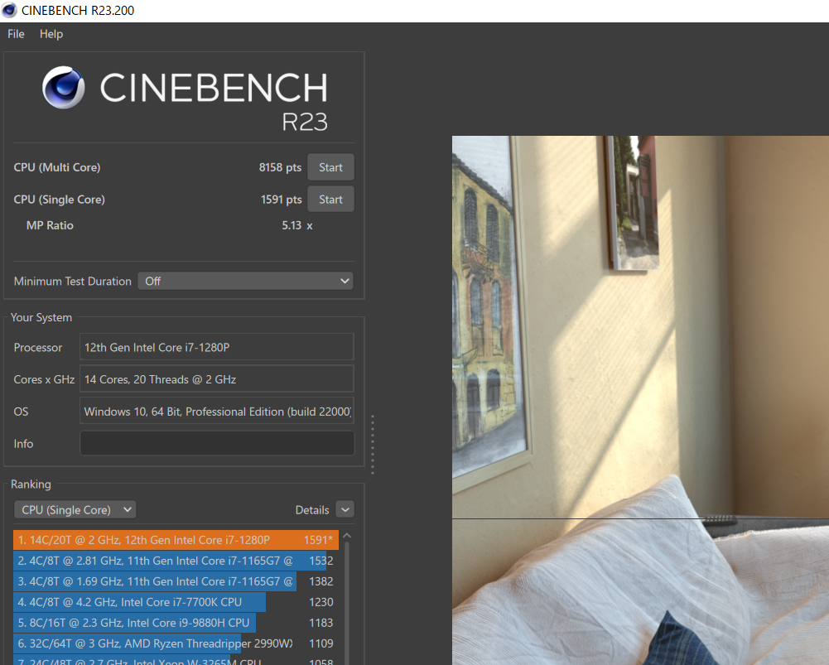The height and width of the screenshot is (665, 829).
Task: Click the Processor field showing i7-1280P
Action: pos(217,347)
